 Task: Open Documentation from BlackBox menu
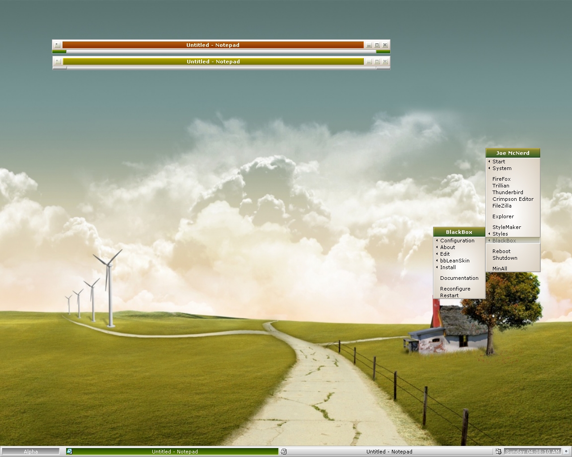pyautogui.click(x=459, y=278)
